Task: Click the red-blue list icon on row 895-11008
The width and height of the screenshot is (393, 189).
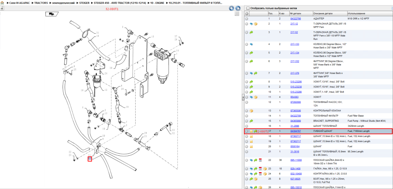Action: tap(260, 160)
